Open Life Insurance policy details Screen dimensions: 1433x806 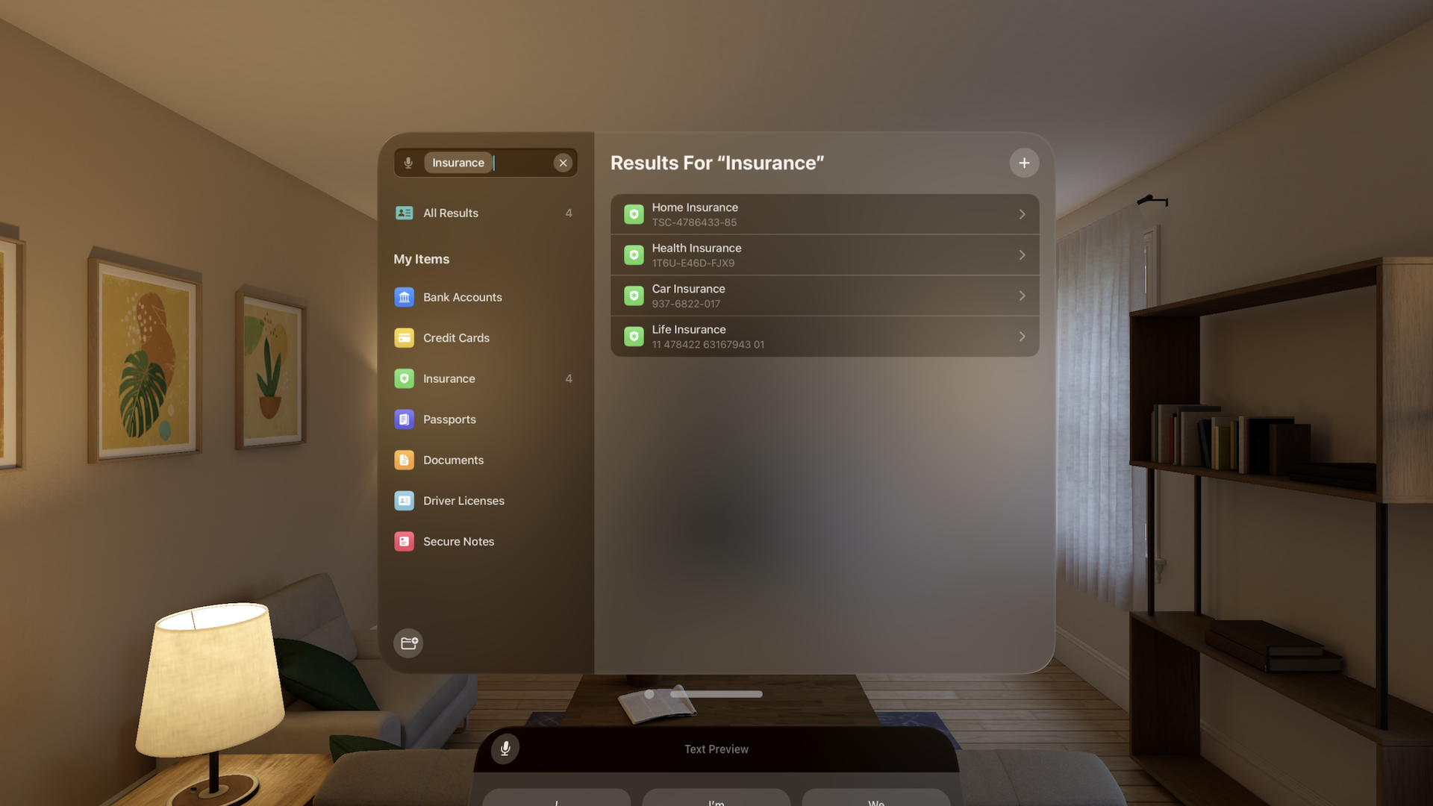pos(825,336)
